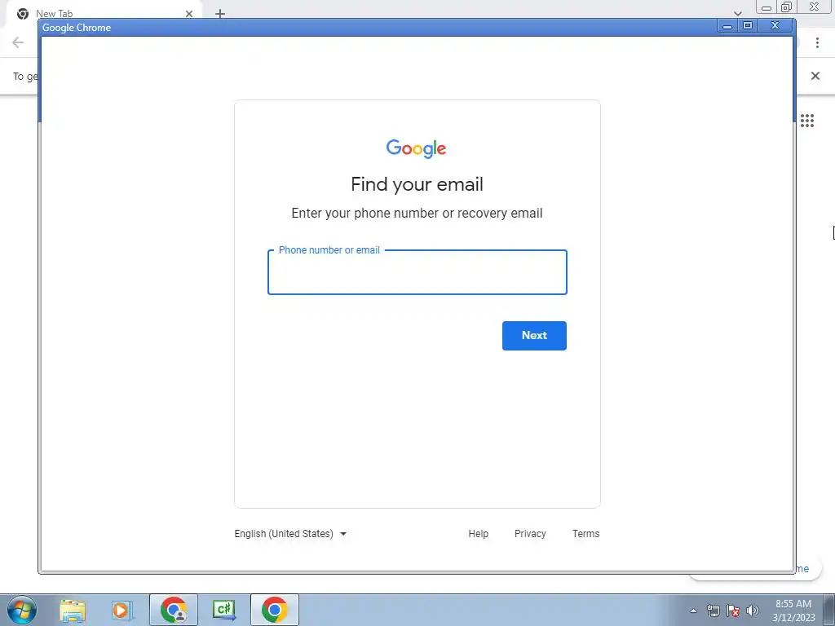Click the Google logo
The width and height of the screenshot is (835, 626).
417,148
